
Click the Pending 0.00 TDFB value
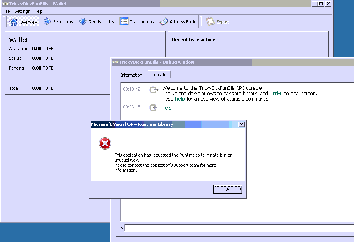[43, 68]
